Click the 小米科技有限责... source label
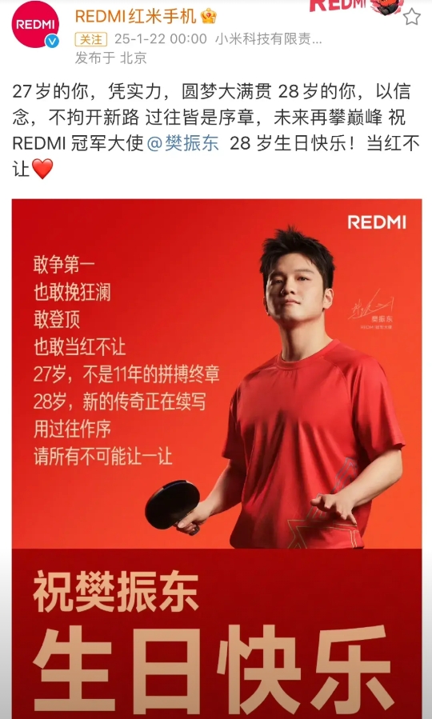Screen dimensions: 432x719 [268, 39]
